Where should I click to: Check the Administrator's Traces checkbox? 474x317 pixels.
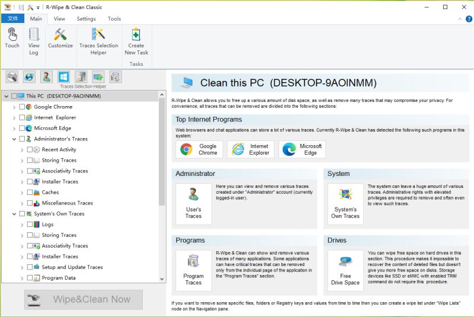(x=22, y=139)
